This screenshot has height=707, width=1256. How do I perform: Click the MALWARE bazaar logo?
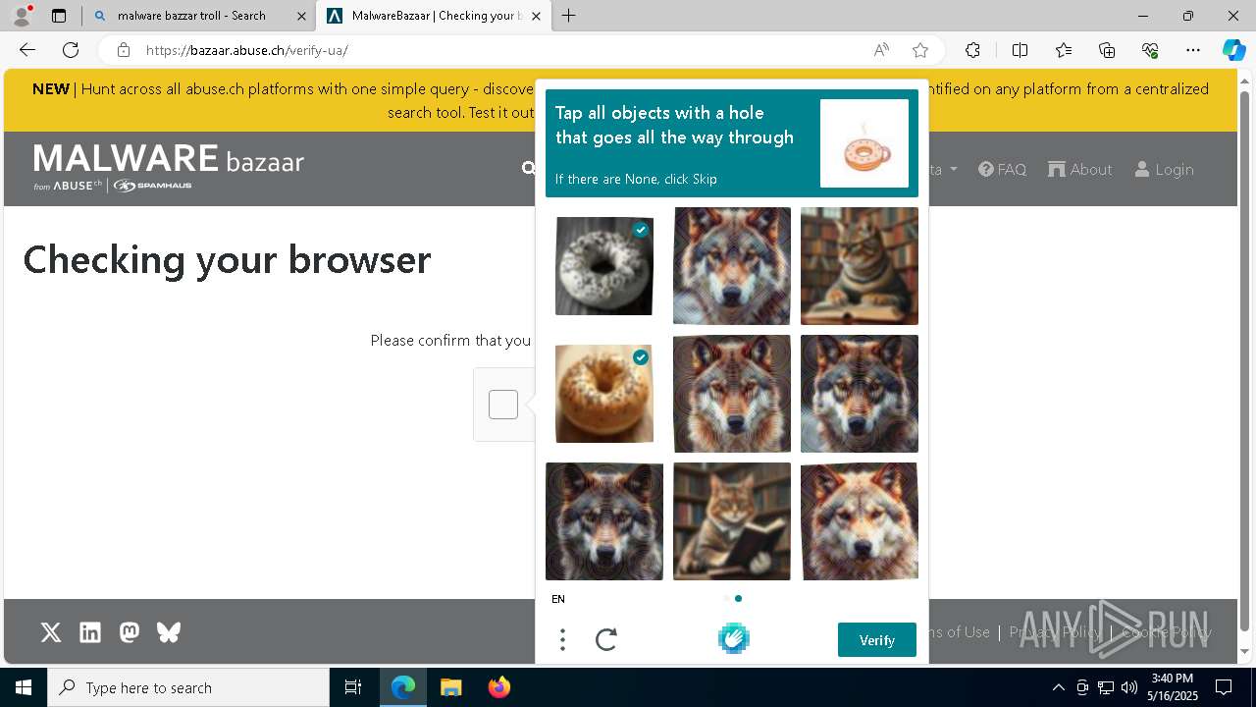169,166
